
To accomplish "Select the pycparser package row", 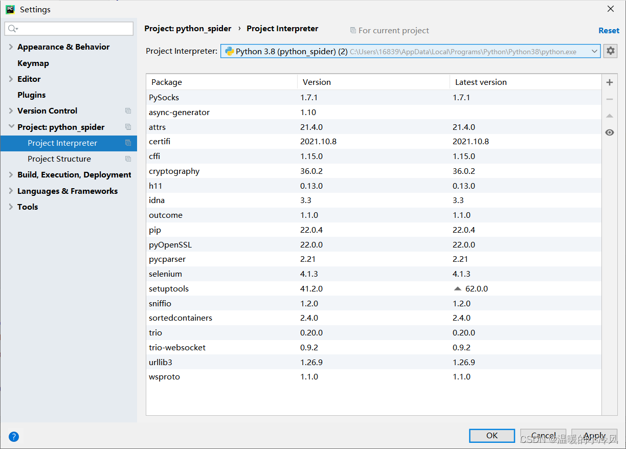I will (374, 259).
